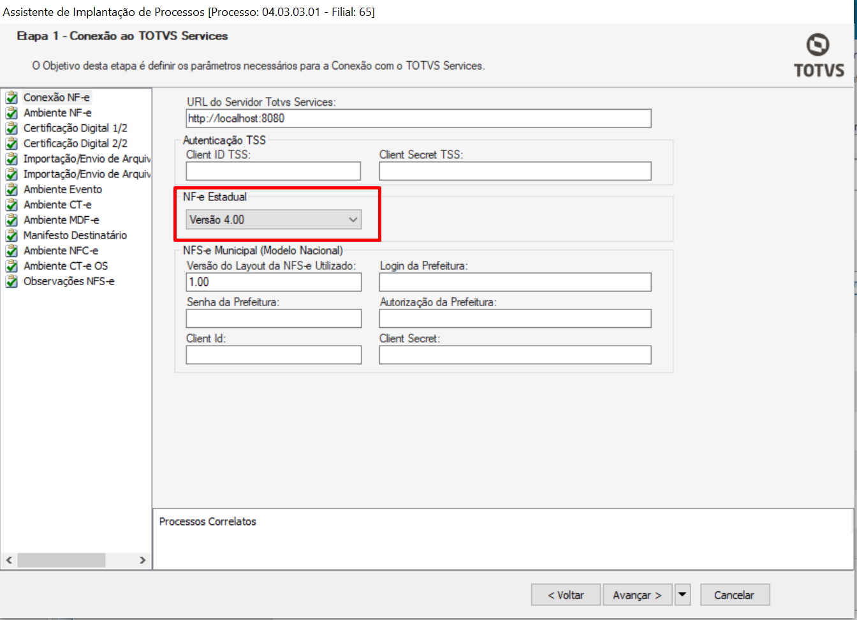The image size is (857, 620).
Task: Go back with the Voltar button
Action: (566, 594)
